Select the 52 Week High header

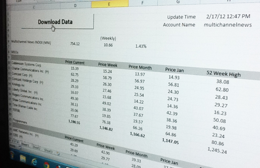point(224,74)
